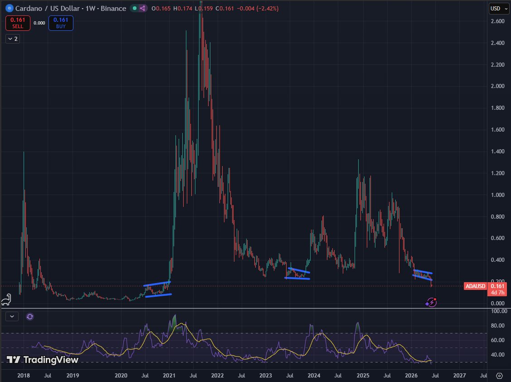Click the 2.000 price scale label
This screenshot has height=382, width=511.
(x=498, y=86)
